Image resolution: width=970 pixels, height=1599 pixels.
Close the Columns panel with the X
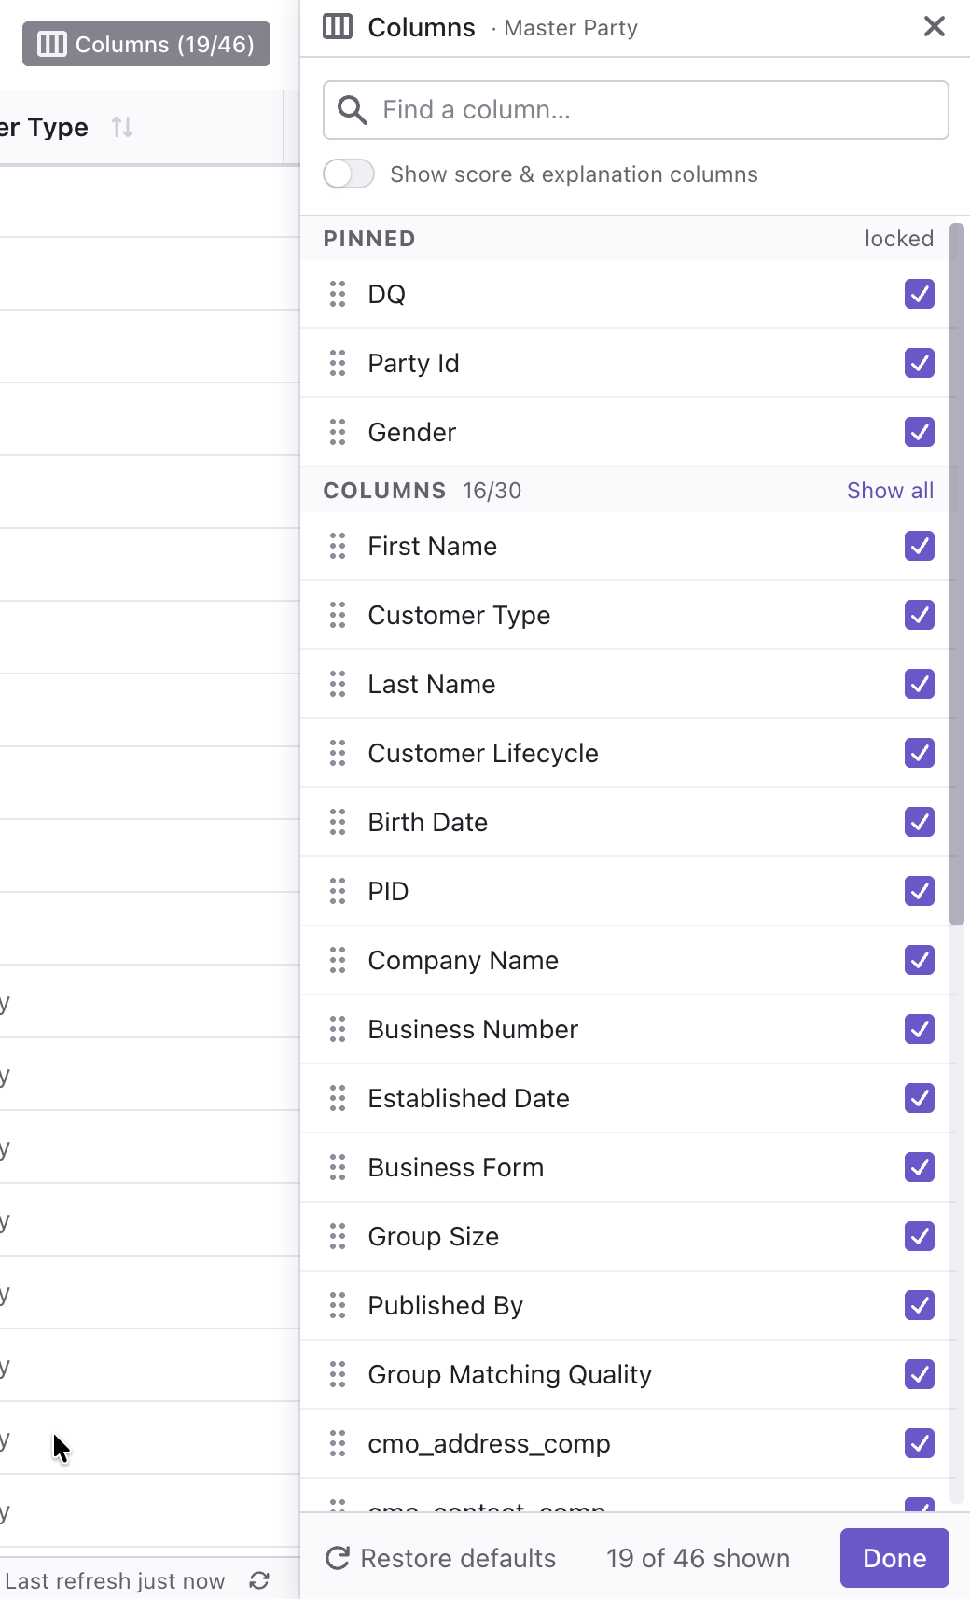(x=935, y=26)
